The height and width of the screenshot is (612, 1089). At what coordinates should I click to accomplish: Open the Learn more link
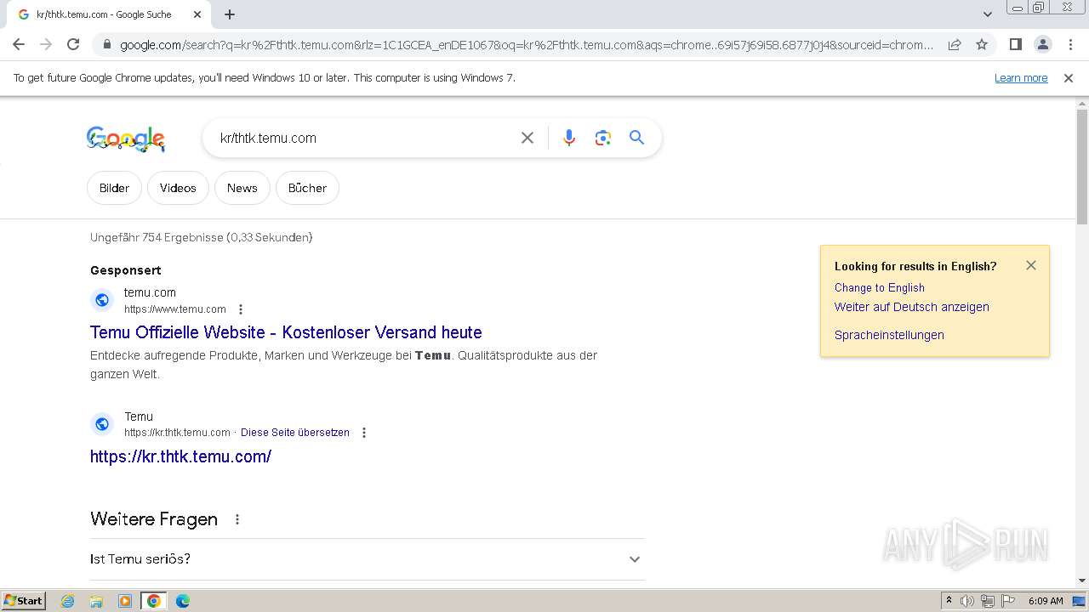pos(1021,78)
